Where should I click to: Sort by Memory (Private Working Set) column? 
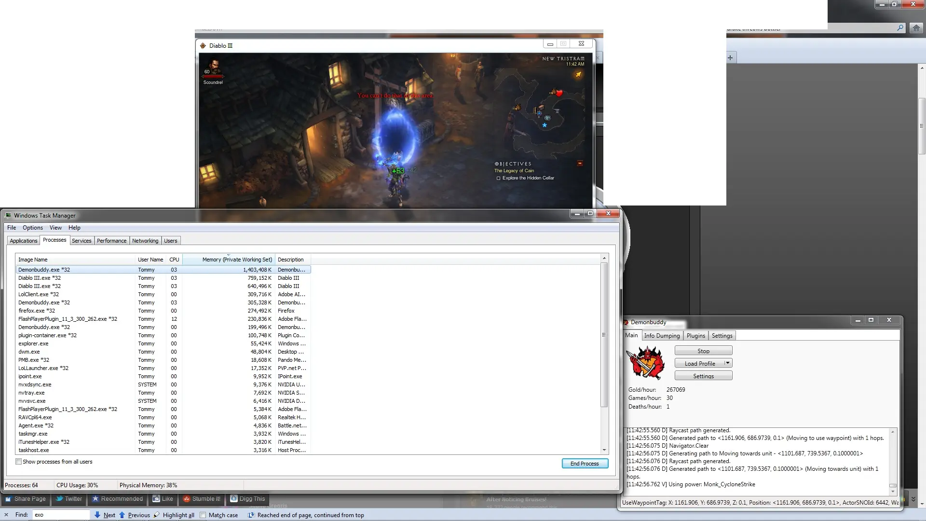point(229,260)
